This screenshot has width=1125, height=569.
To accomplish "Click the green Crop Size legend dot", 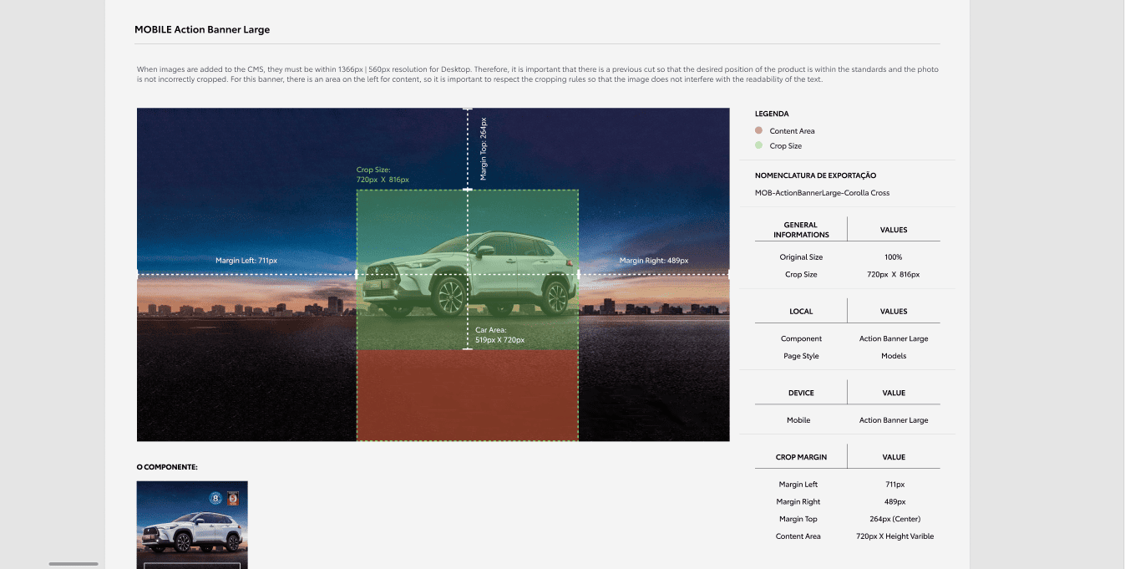I will [x=758, y=145].
